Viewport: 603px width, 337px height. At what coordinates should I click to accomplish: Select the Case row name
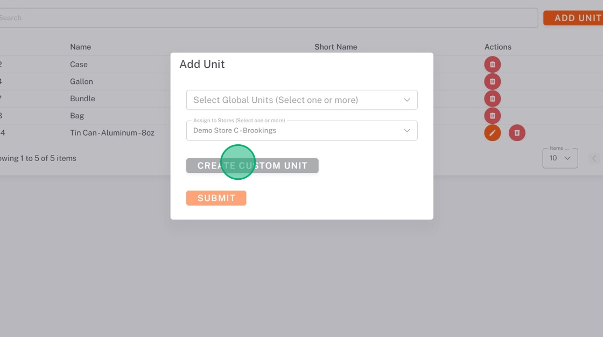(x=79, y=65)
